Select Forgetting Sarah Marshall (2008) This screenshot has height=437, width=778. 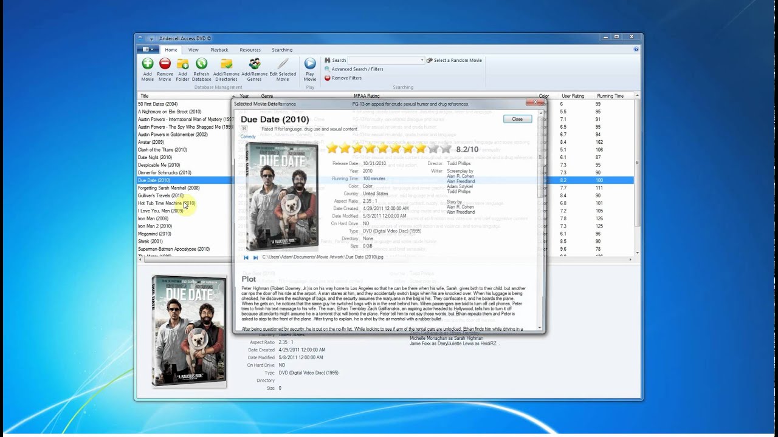tap(168, 188)
